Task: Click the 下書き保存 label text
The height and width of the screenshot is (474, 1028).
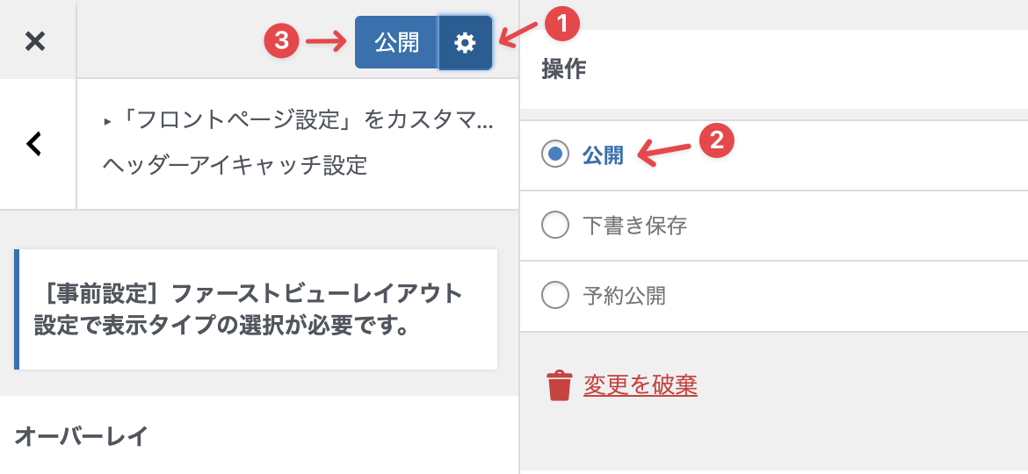Action: (x=634, y=226)
